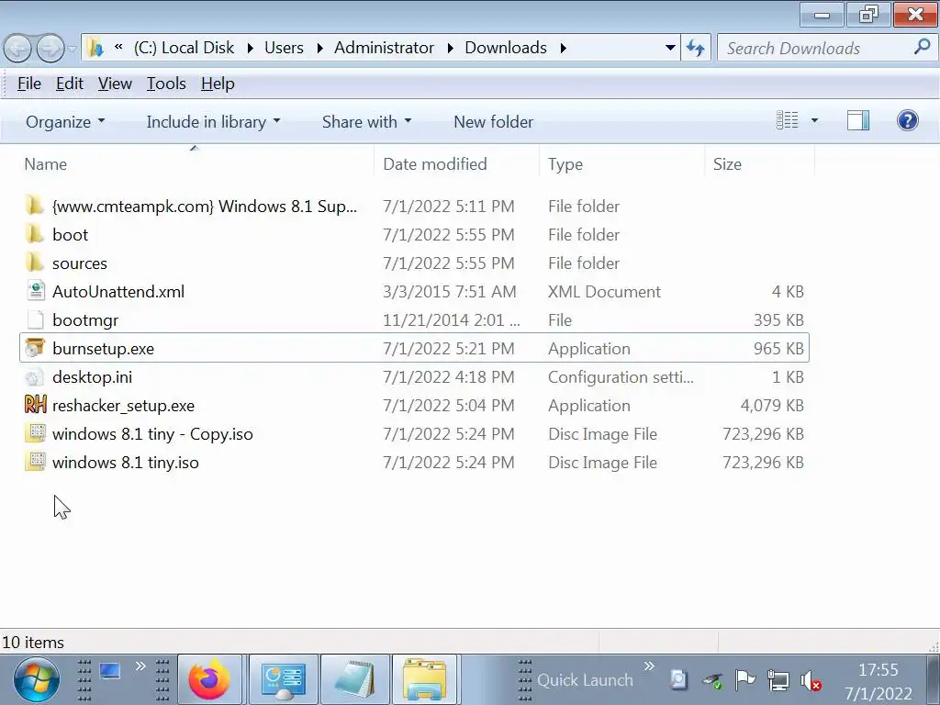Expand the address bar history dropdown

(x=670, y=48)
